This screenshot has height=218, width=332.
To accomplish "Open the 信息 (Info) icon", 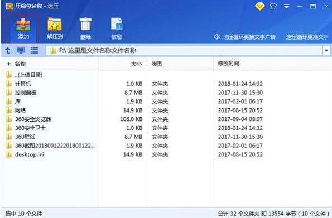I will 117,29.
